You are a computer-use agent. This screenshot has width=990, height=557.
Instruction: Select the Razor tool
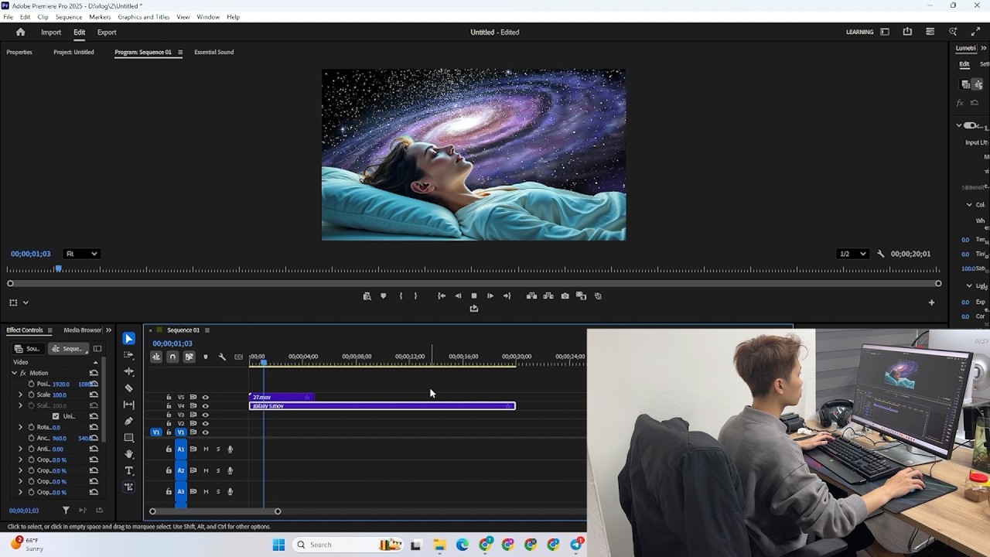(x=129, y=388)
